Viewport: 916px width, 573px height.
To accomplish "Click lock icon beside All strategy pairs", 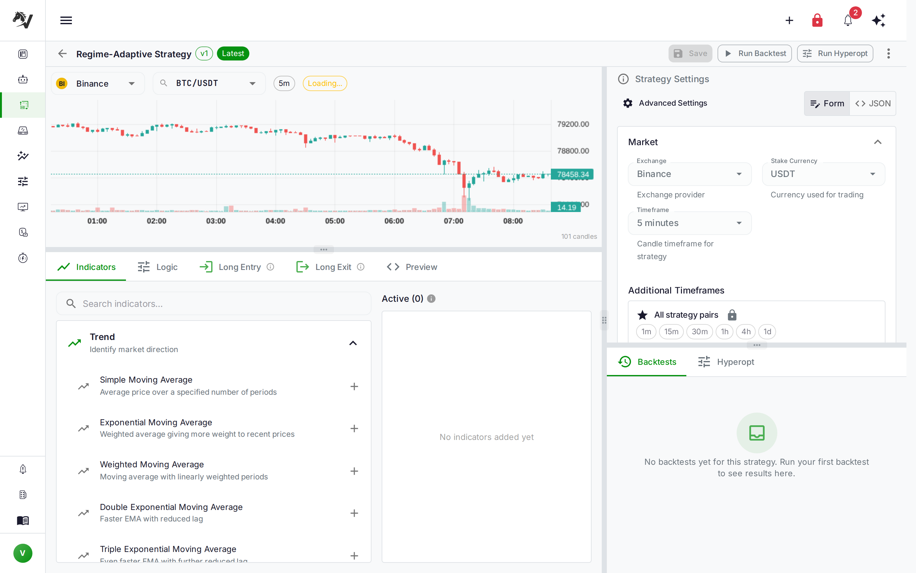I will pyautogui.click(x=732, y=315).
